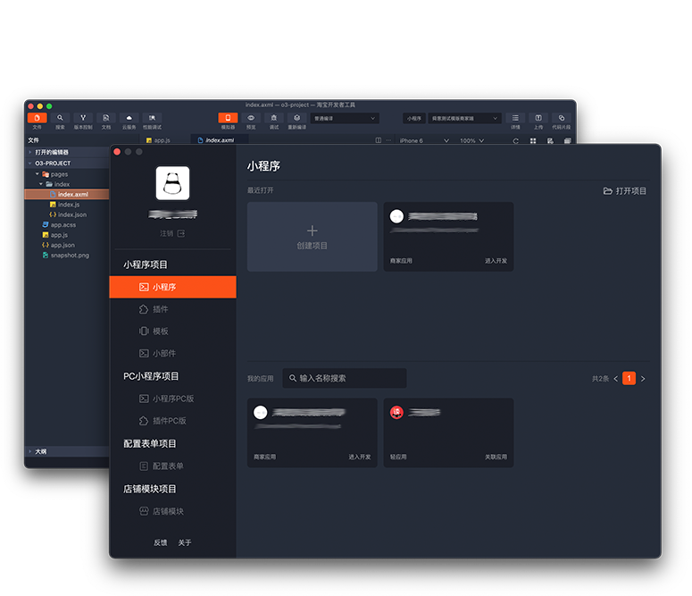Image resolution: width=692 pixels, height=596 pixels.
Task: Click the 反馈 feedback link
Action: (x=160, y=542)
